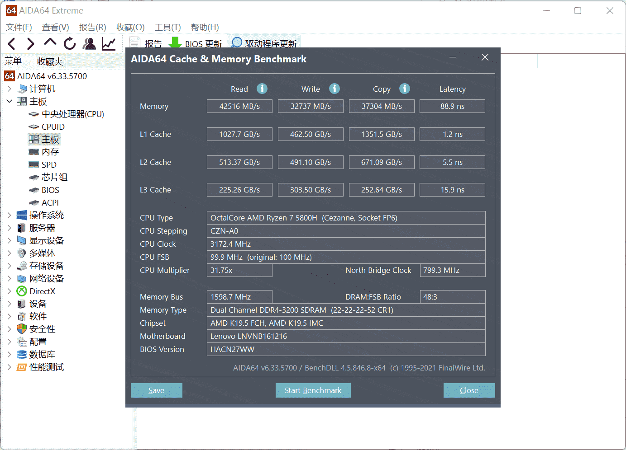Click the Memory Latency value 88.9 ns

453,106
